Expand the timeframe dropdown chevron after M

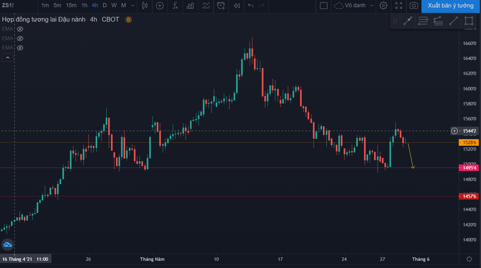(x=133, y=6)
